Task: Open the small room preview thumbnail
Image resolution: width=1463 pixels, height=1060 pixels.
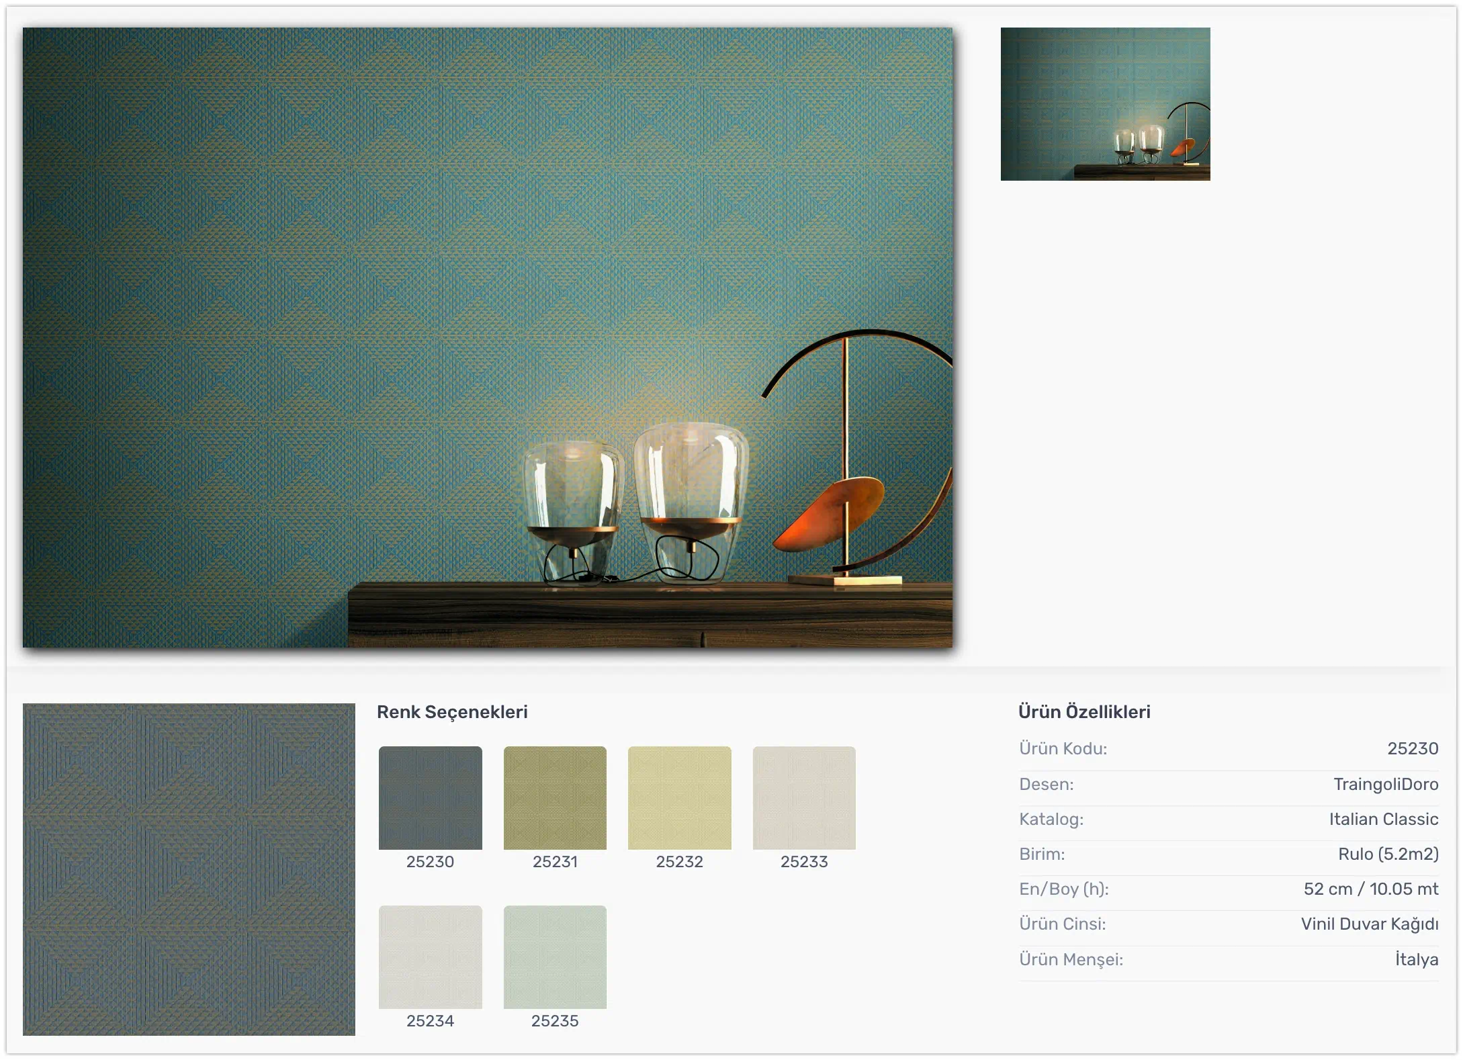Action: click(x=1105, y=104)
